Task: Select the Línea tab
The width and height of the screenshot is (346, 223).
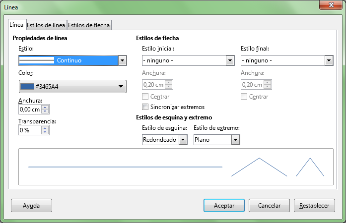Action: coord(16,24)
